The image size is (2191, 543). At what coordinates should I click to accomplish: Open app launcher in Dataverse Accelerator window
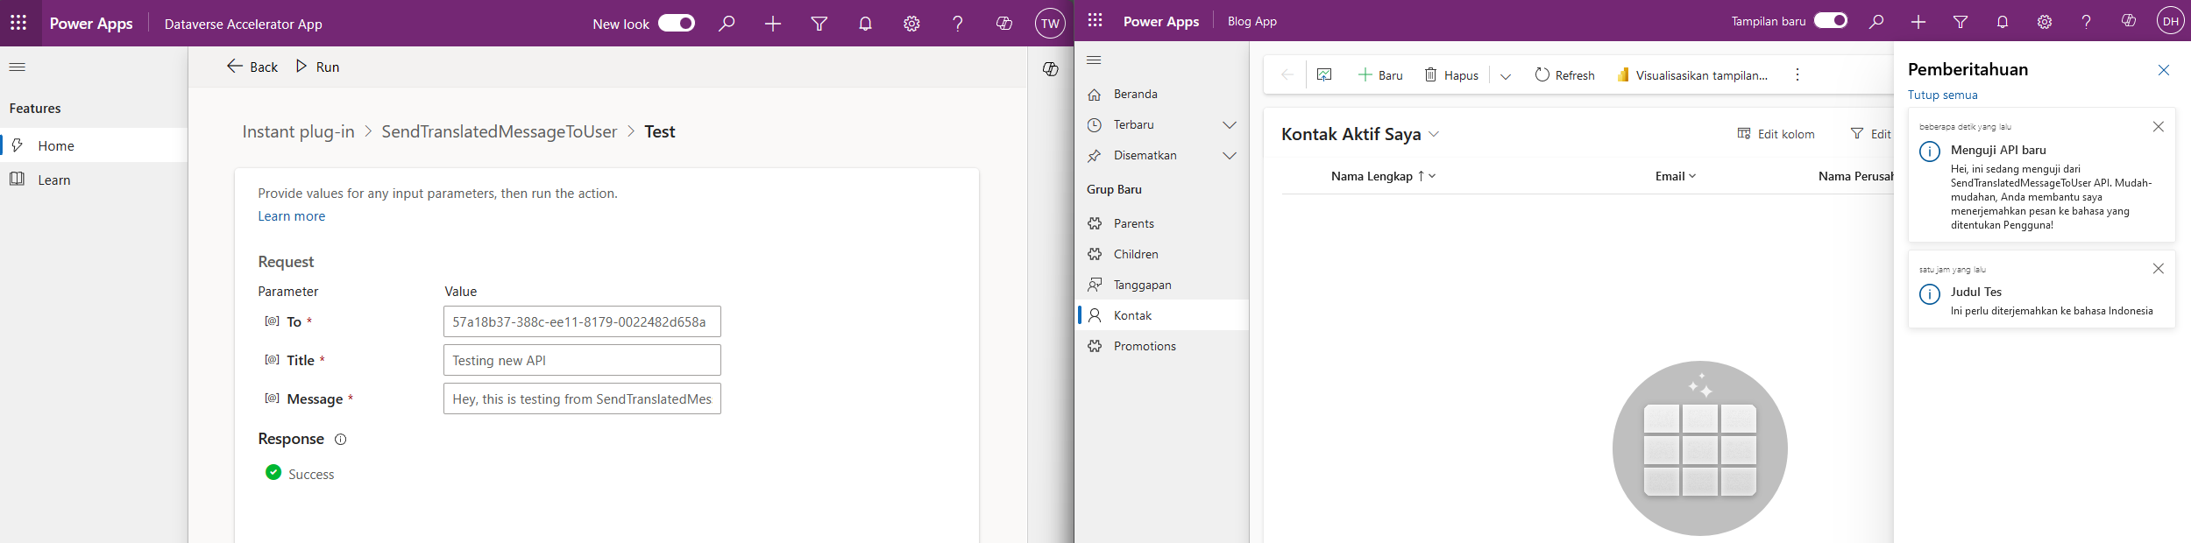[x=18, y=24]
